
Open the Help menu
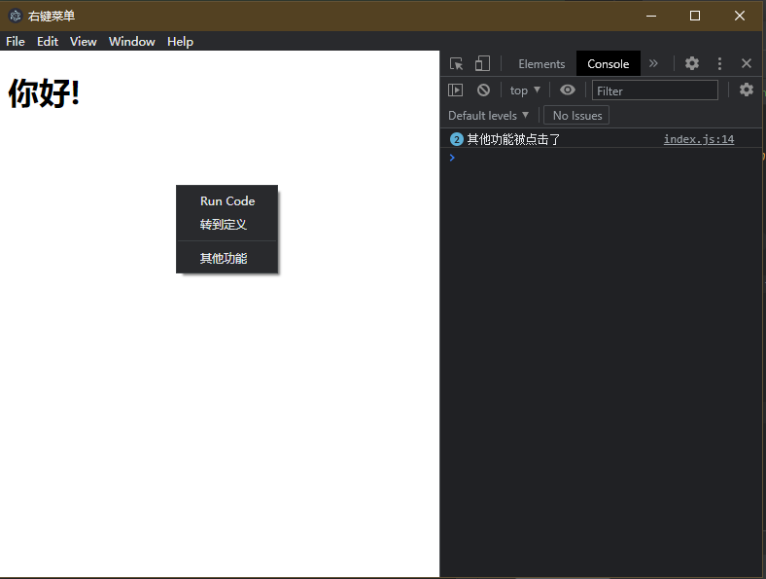pyautogui.click(x=180, y=42)
